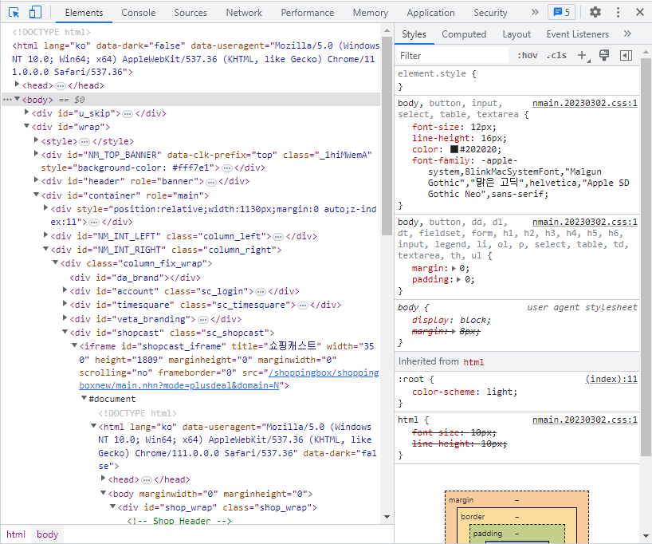The width and height of the screenshot is (652, 544).
Task: Expand the padding shorthand value triangle
Action: click(458, 280)
